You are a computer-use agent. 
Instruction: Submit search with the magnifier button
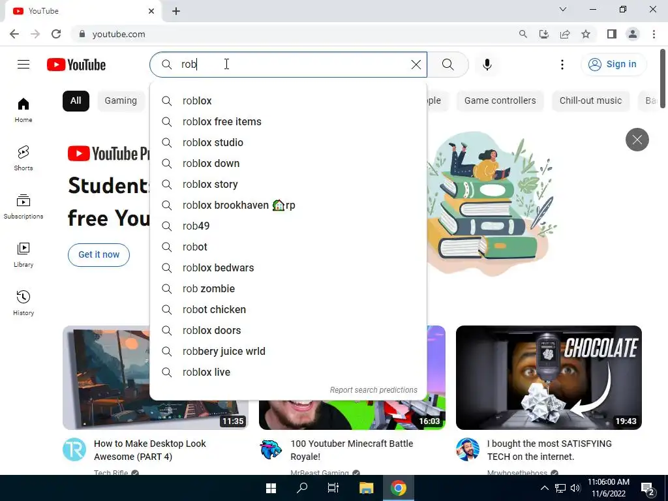click(x=448, y=65)
